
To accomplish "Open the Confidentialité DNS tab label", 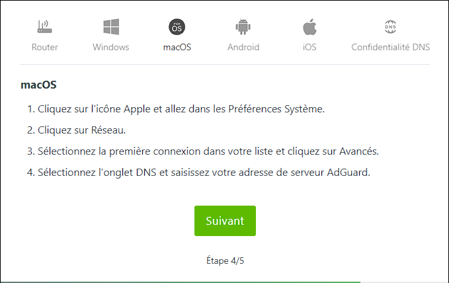I will coord(391,47).
